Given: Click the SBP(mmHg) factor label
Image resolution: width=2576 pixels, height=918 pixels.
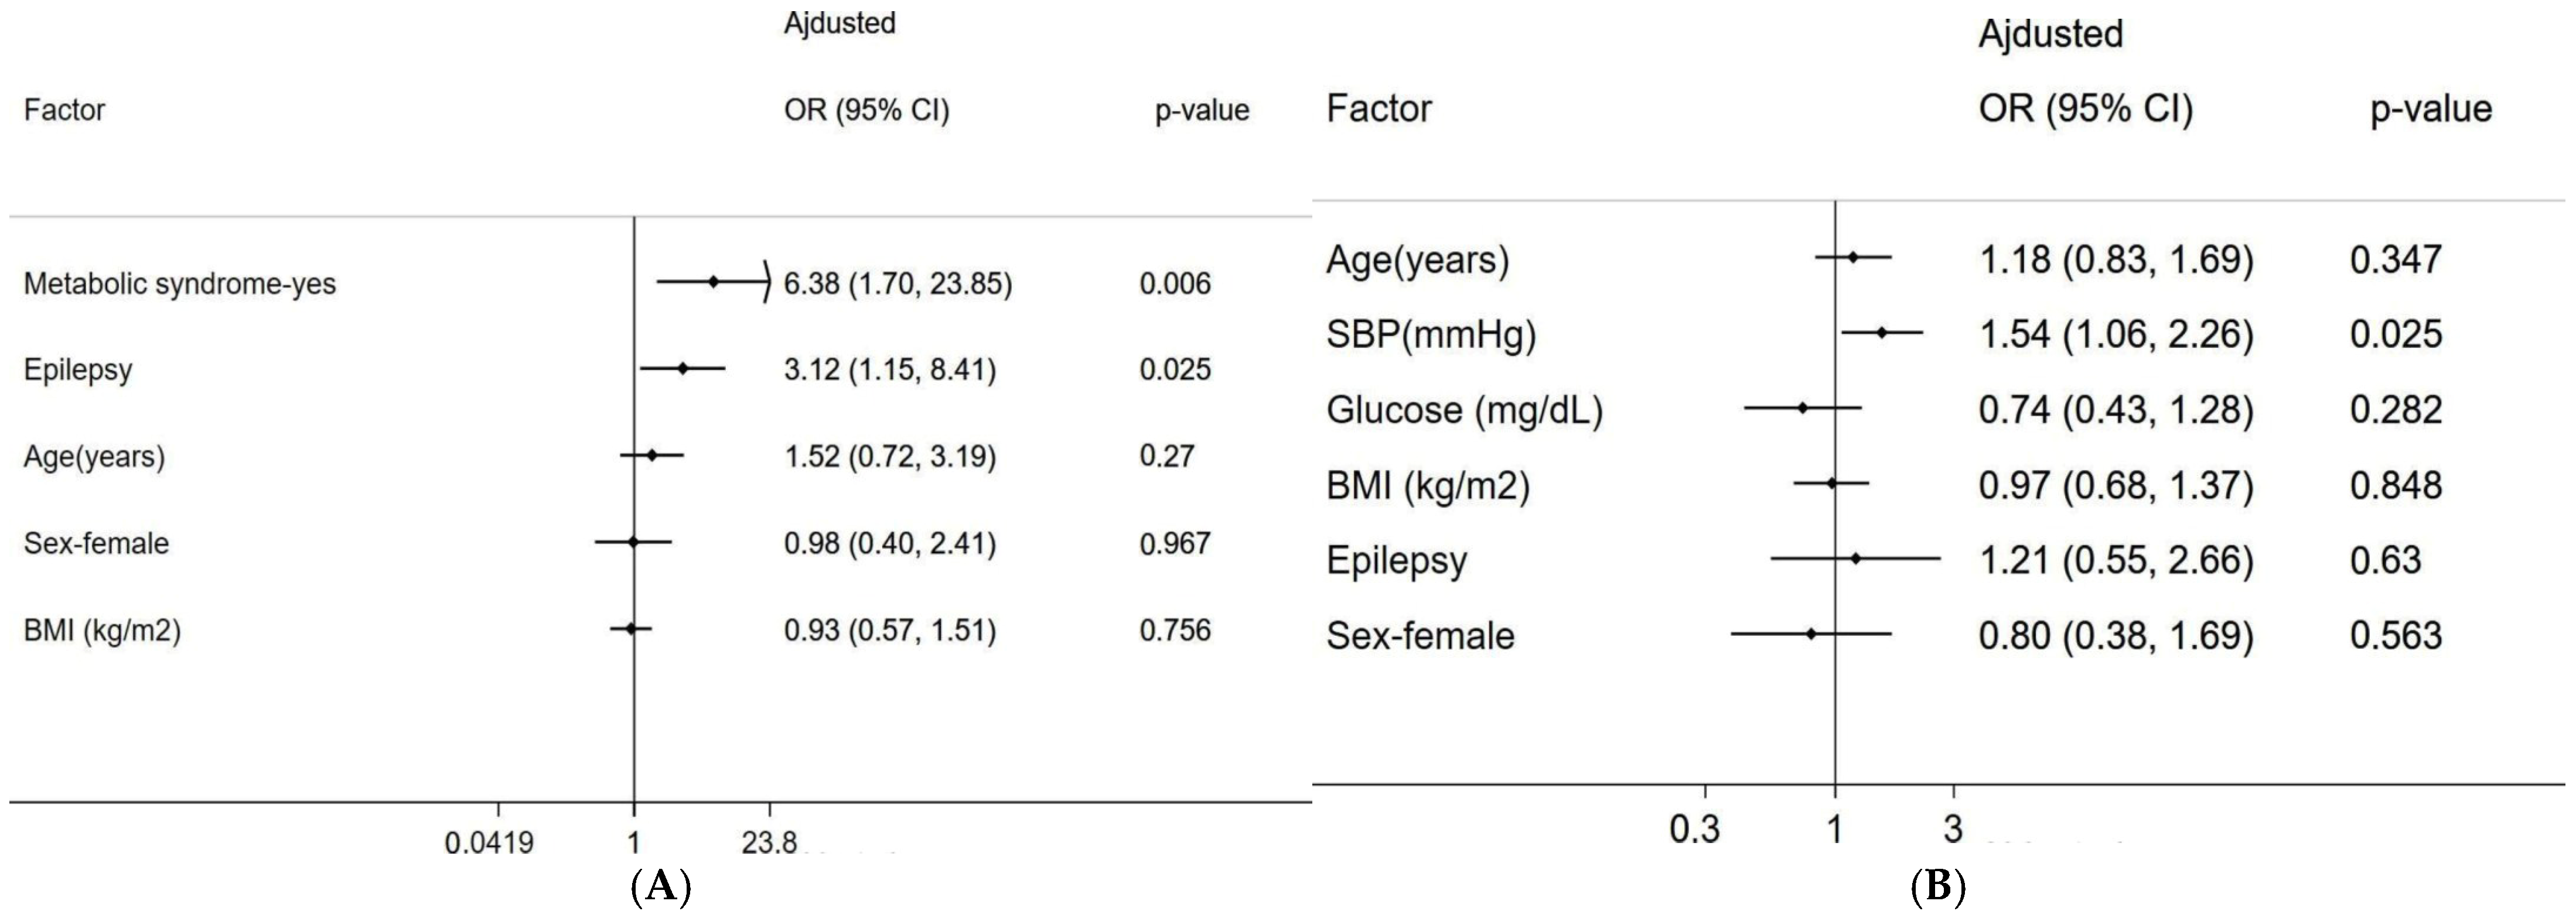Looking at the screenshot, I should click(x=1431, y=335).
